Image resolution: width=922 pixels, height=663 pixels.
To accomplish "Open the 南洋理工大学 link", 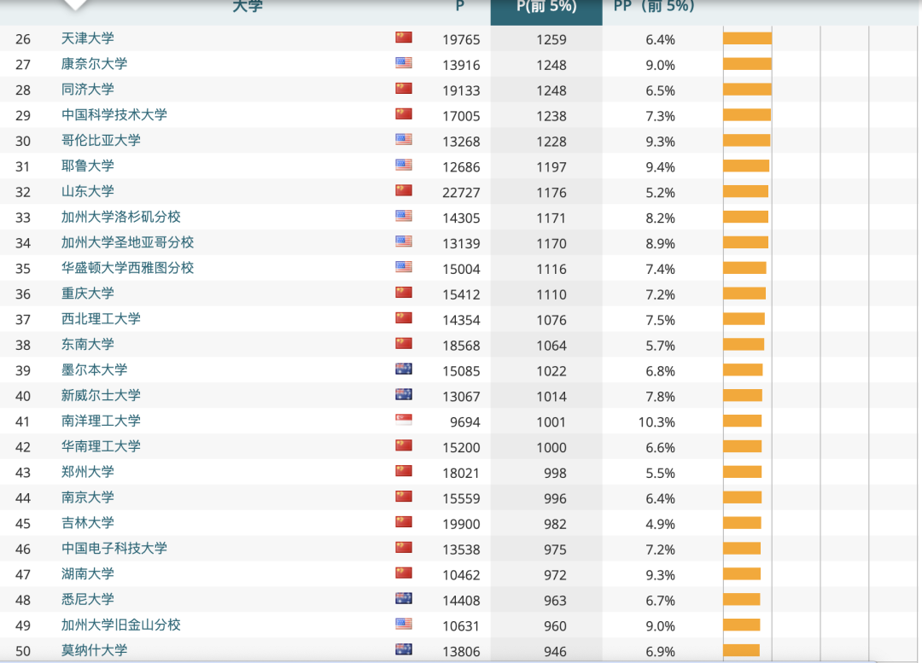I will pos(101,421).
